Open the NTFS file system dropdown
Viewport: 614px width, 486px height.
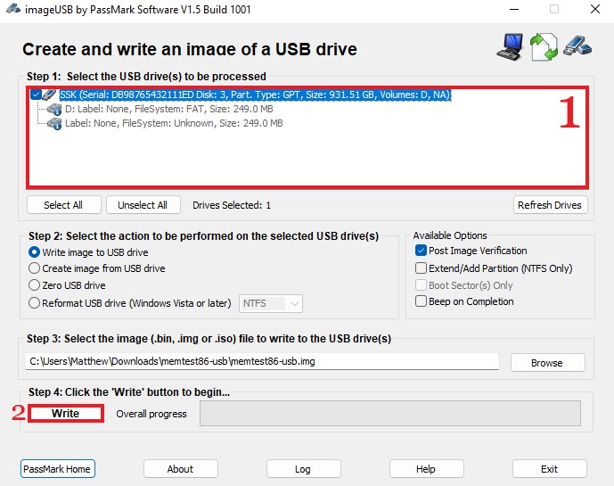tap(271, 304)
